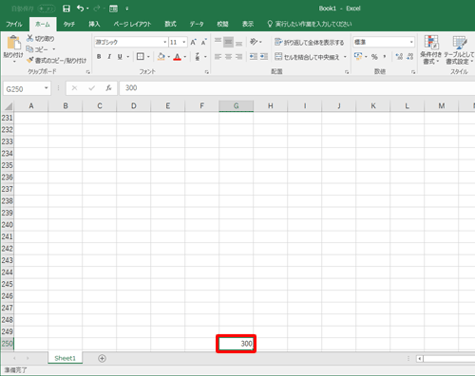Select the Sheet1 tab
The height and width of the screenshot is (376, 475).
tap(65, 358)
